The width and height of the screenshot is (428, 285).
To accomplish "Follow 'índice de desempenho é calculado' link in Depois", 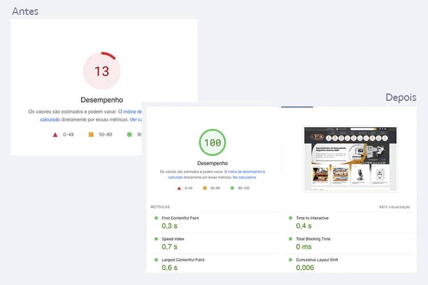I will click(245, 171).
